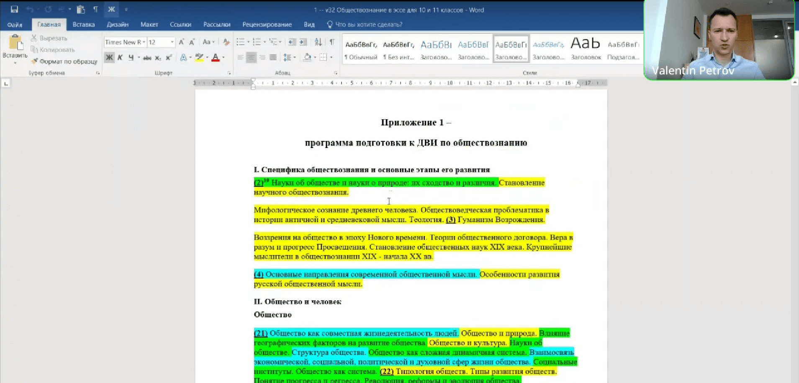Toggle italic formatting

[x=121, y=58]
